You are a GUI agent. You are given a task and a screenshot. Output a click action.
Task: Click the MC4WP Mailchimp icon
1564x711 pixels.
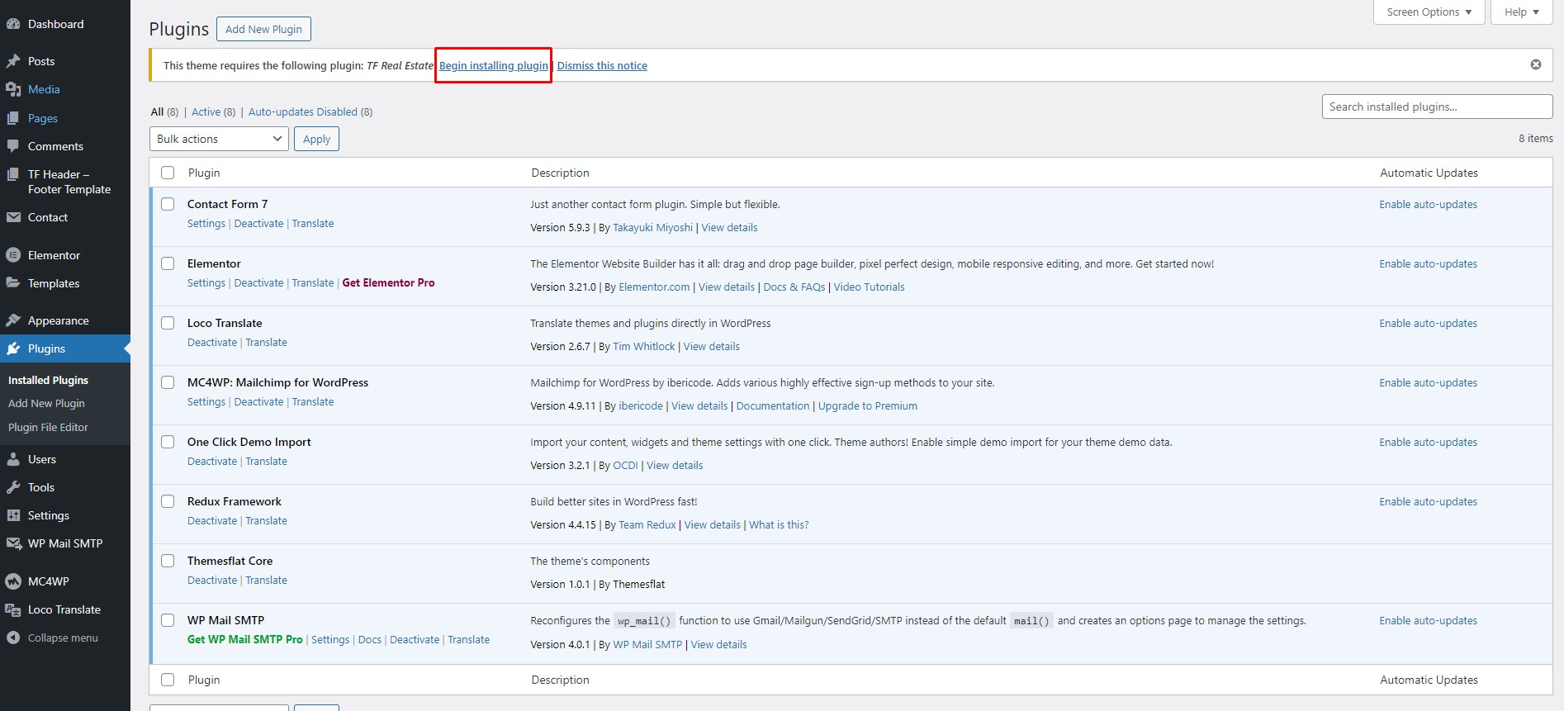tap(13, 581)
